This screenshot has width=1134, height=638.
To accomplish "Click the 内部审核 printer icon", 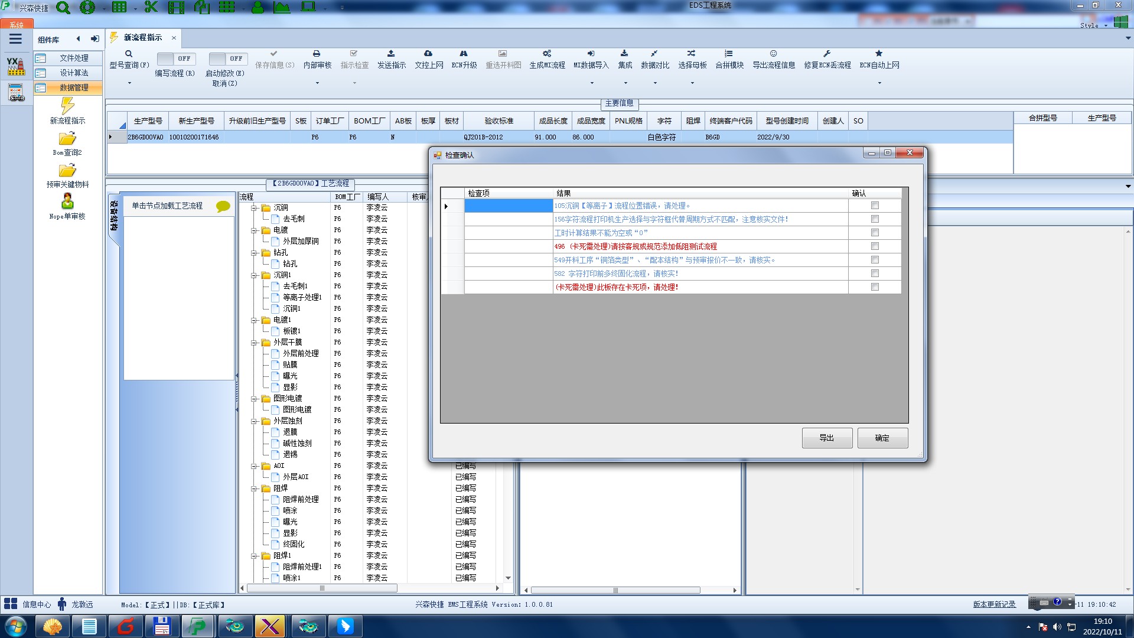I will (x=317, y=54).
